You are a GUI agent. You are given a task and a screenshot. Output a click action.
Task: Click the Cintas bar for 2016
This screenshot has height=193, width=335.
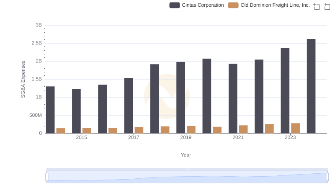[102, 109]
